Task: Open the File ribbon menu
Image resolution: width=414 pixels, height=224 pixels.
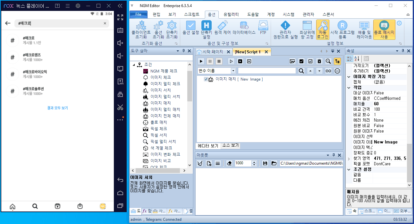Action: coord(138,14)
